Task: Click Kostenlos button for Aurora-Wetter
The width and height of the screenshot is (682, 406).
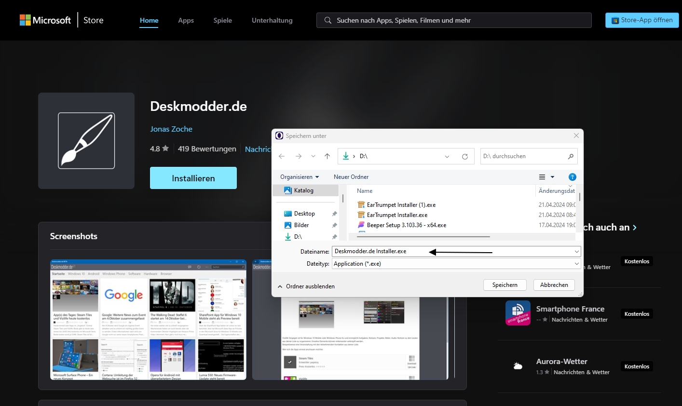Action: (x=637, y=366)
